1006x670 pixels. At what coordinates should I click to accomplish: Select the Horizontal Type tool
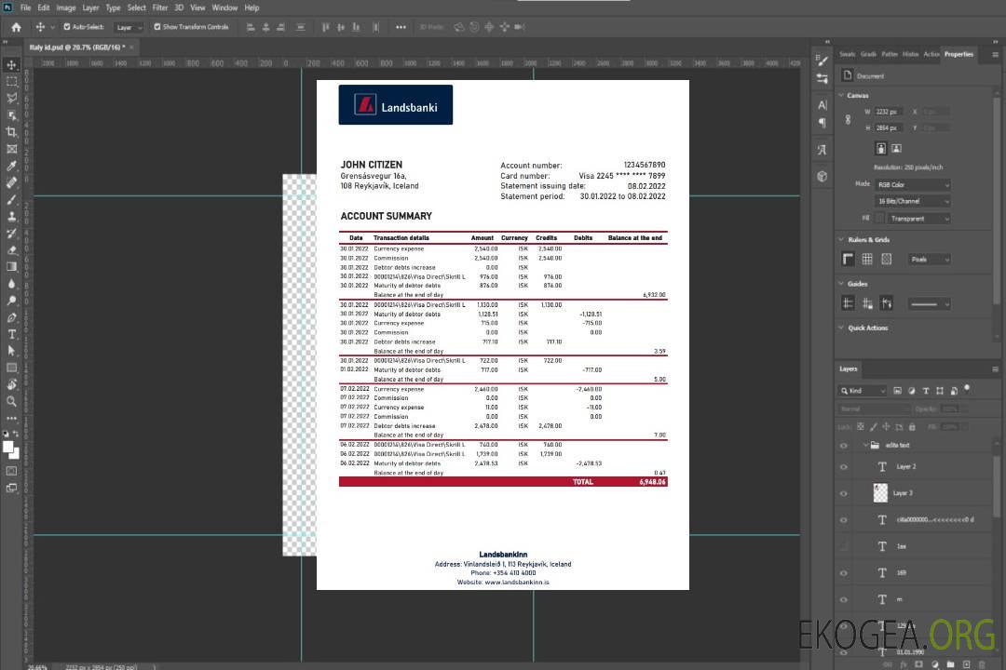[11, 334]
